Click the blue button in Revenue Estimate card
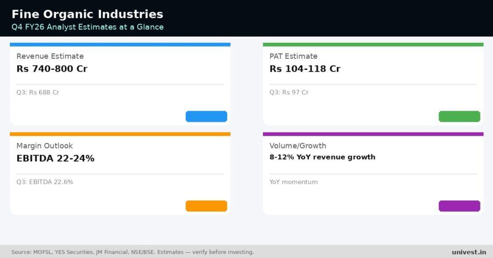Viewport: 493px width, 258px height. point(206,116)
